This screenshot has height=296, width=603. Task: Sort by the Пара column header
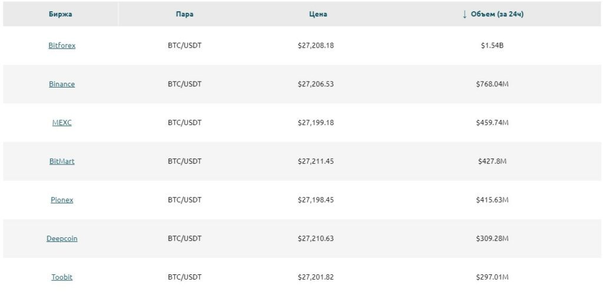[184, 14]
